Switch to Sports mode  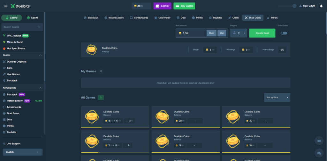tap(33, 18)
